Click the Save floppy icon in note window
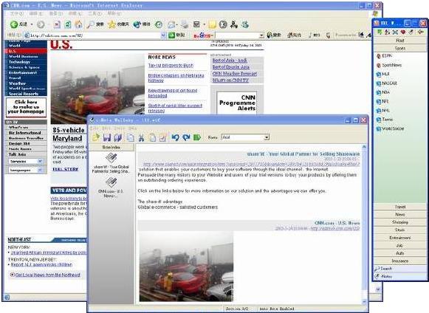 tap(107, 137)
